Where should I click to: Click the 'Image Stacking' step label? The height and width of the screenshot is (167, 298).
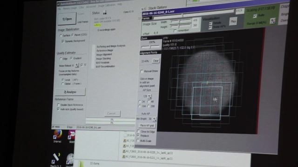tap(103, 58)
